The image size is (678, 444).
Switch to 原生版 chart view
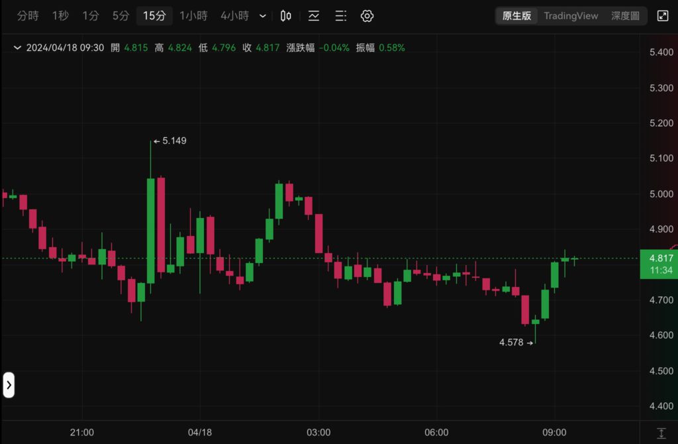[x=516, y=16]
